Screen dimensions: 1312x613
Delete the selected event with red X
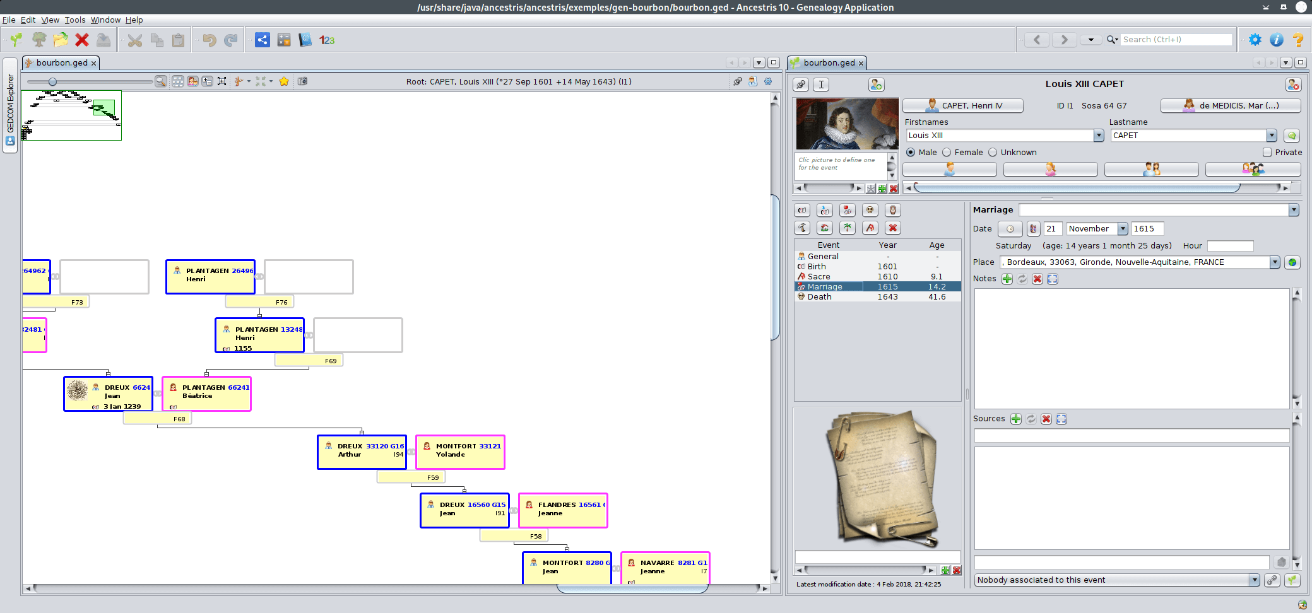click(x=893, y=228)
